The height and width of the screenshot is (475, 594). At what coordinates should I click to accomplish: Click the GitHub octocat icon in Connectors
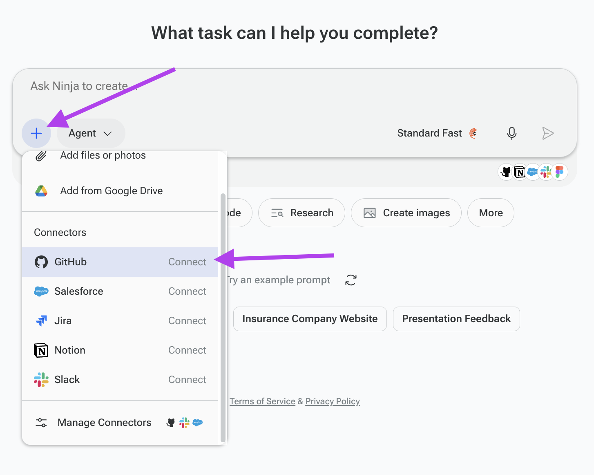[x=41, y=262]
